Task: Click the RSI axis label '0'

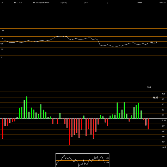Action: coord(2,57)
